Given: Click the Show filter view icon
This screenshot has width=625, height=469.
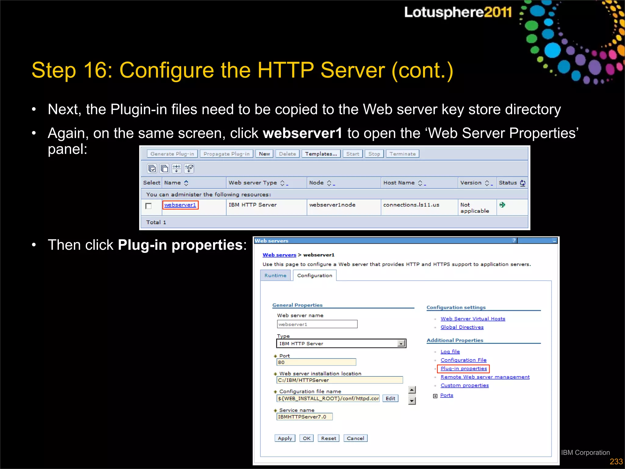Looking at the screenshot, I should point(176,168).
